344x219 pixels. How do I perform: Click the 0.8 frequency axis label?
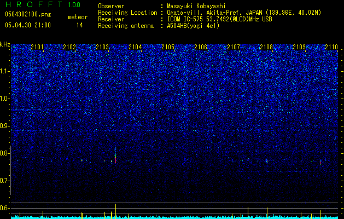(x=4, y=153)
